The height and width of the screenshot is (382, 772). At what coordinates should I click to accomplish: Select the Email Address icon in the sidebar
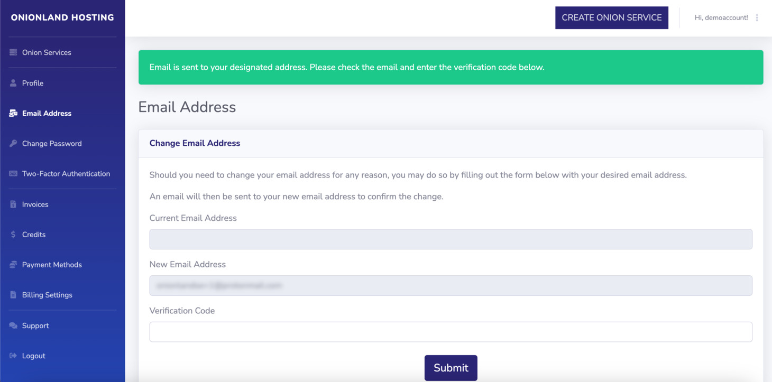pos(12,113)
